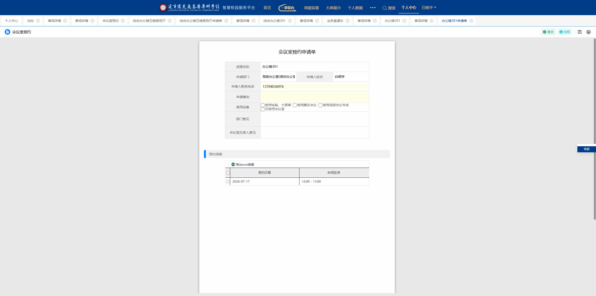
Task: Check 使用电脑、大屏幕 equipment option
Action: point(263,105)
